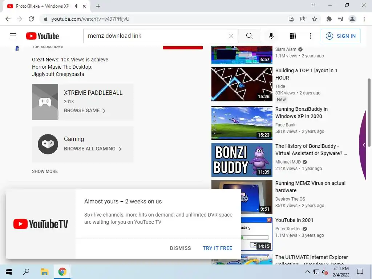Image resolution: width=372 pixels, height=279 pixels.
Task: Close the ProtoKill.exe tab
Action: coord(84,6)
